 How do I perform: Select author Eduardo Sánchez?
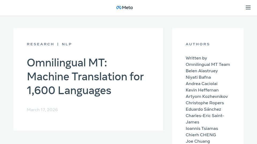[x=203, y=109]
